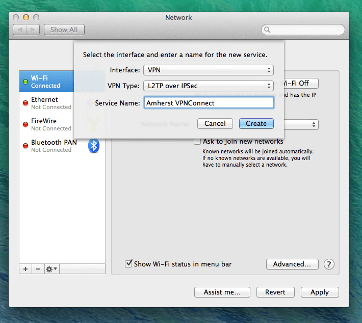
Task: Open the Advanced… settings button
Action: [x=292, y=264]
